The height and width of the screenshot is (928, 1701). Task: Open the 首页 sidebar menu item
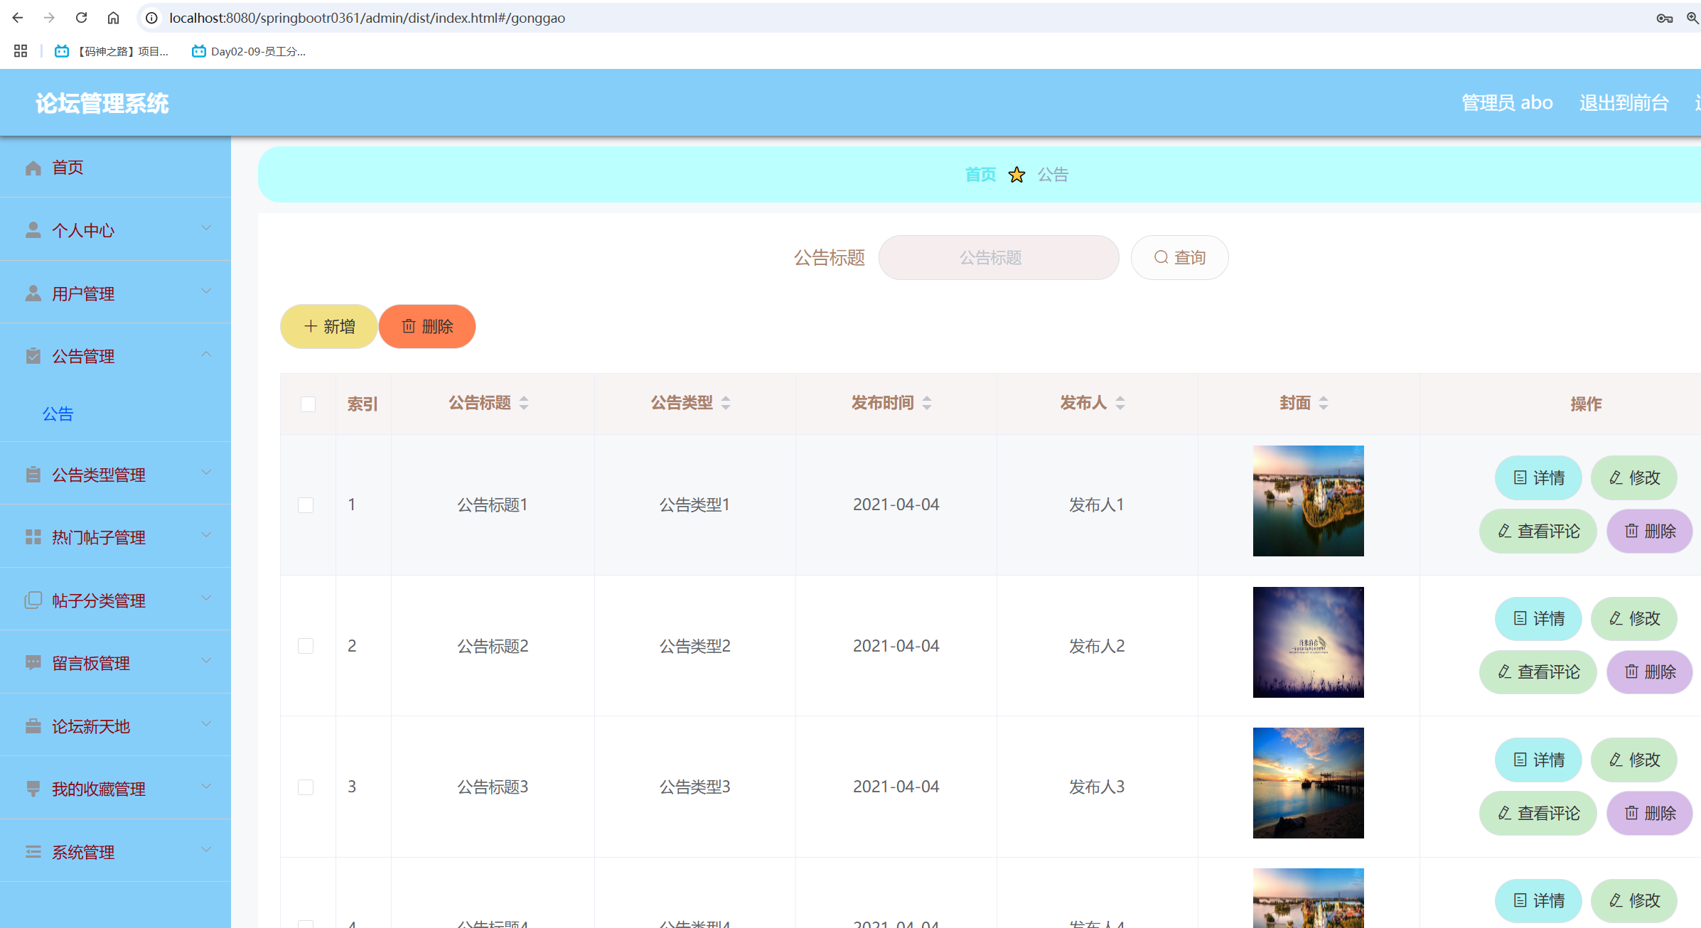click(x=115, y=168)
